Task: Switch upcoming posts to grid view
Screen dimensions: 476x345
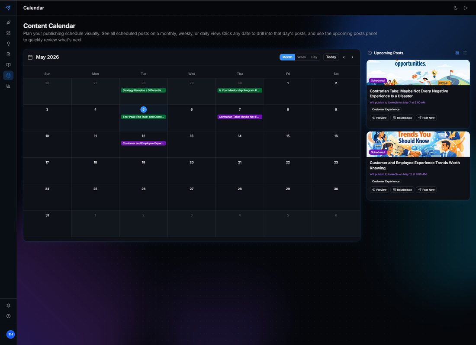Action: (x=457, y=53)
